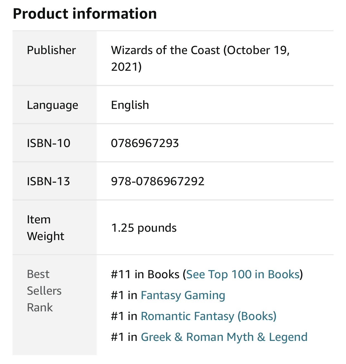Click the ISBN-10 row label
Viewport: 346px width, 364px height.
click(48, 143)
